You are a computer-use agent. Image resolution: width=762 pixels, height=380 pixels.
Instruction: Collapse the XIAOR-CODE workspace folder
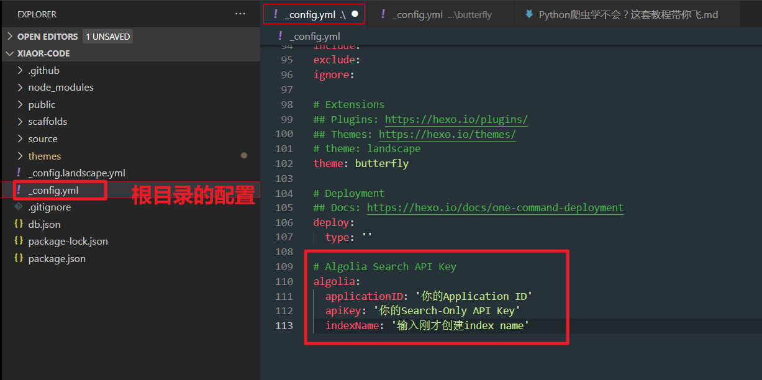[10, 53]
